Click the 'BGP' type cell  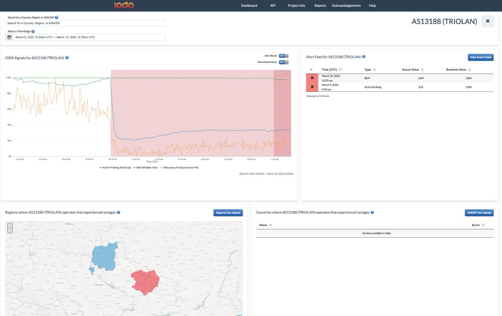click(368, 78)
